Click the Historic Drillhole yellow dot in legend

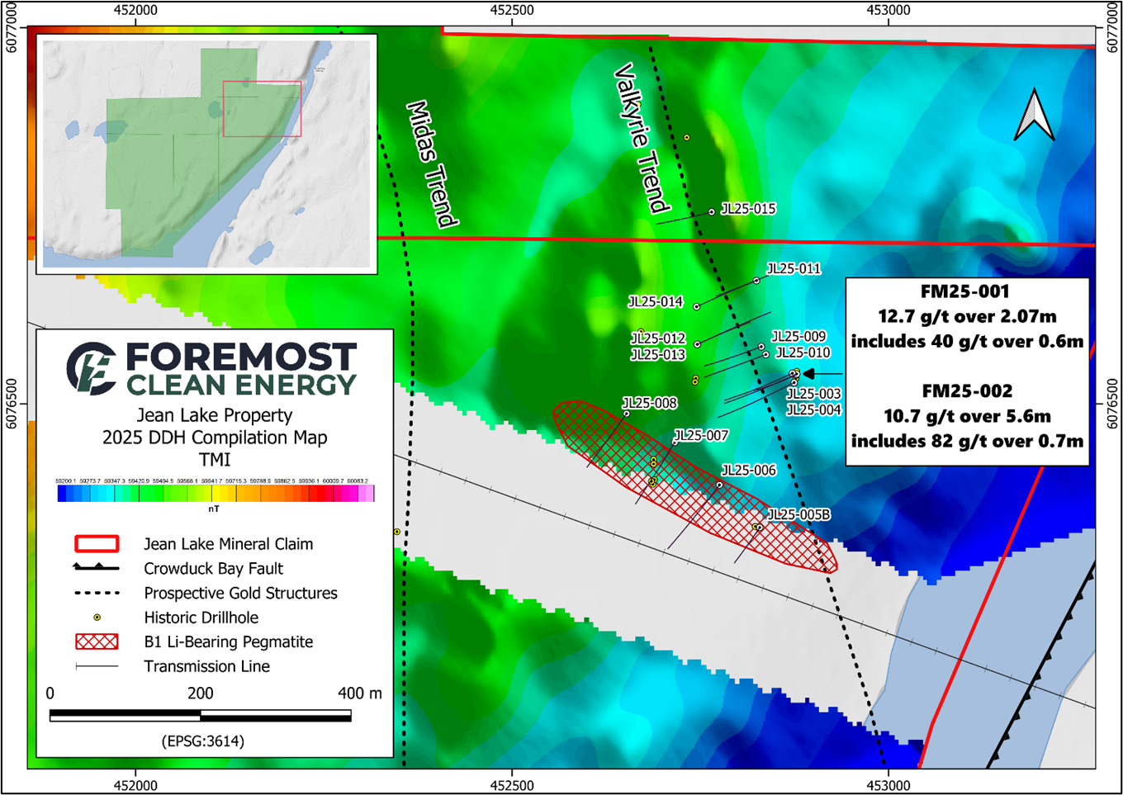click(97, 618)
